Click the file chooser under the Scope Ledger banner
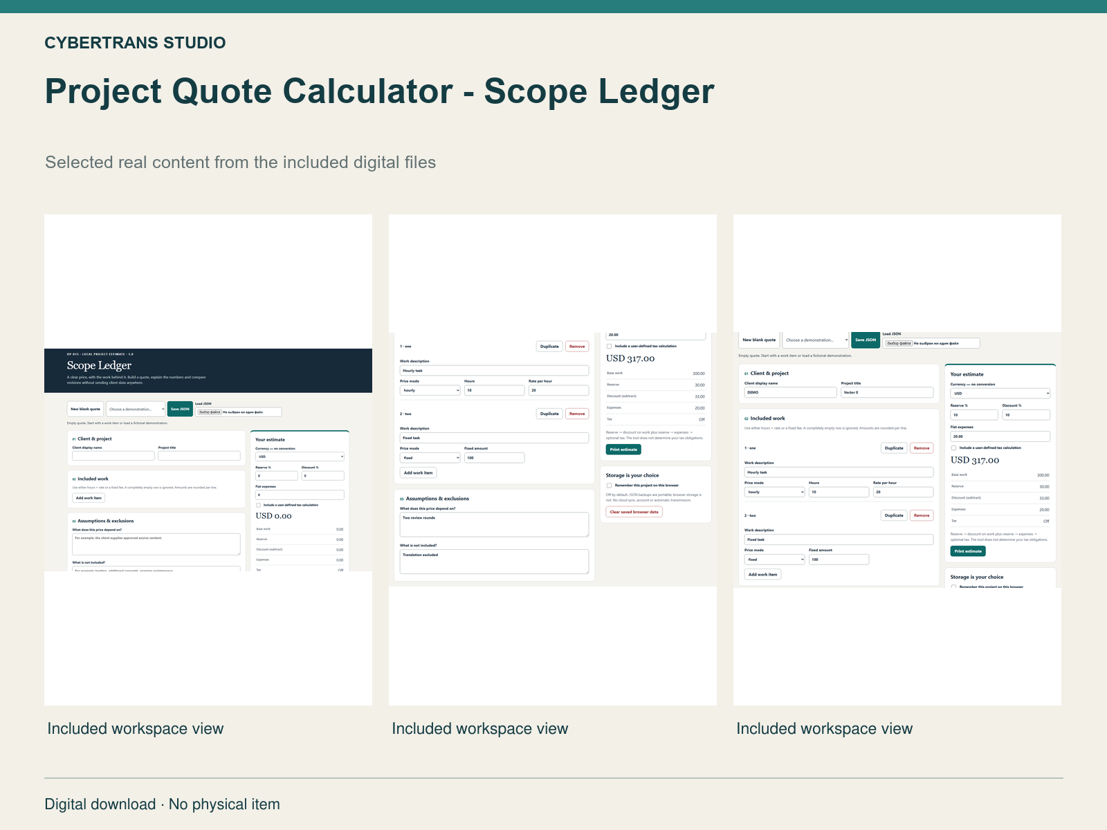Screen dimensions: 1107x830 [x=239, y=412]
